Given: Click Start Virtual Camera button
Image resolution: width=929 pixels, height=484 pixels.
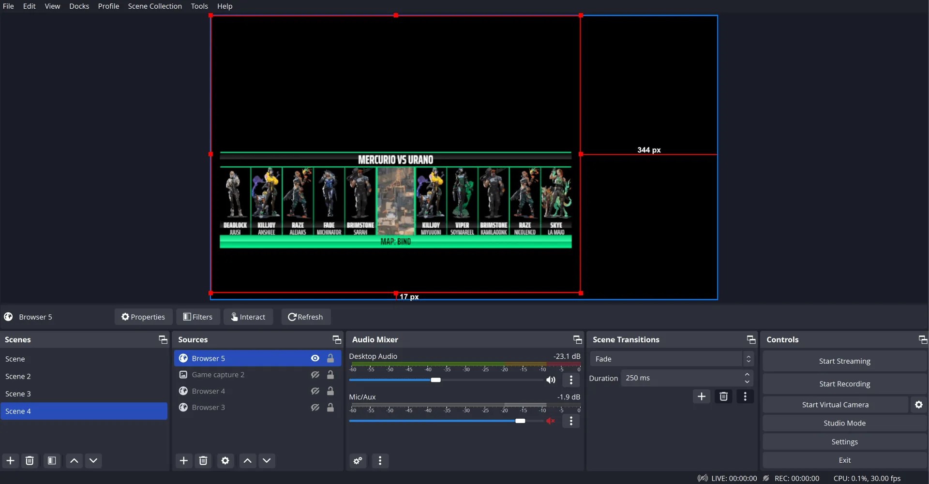Looking at the screenshot, I should (835, 405).
